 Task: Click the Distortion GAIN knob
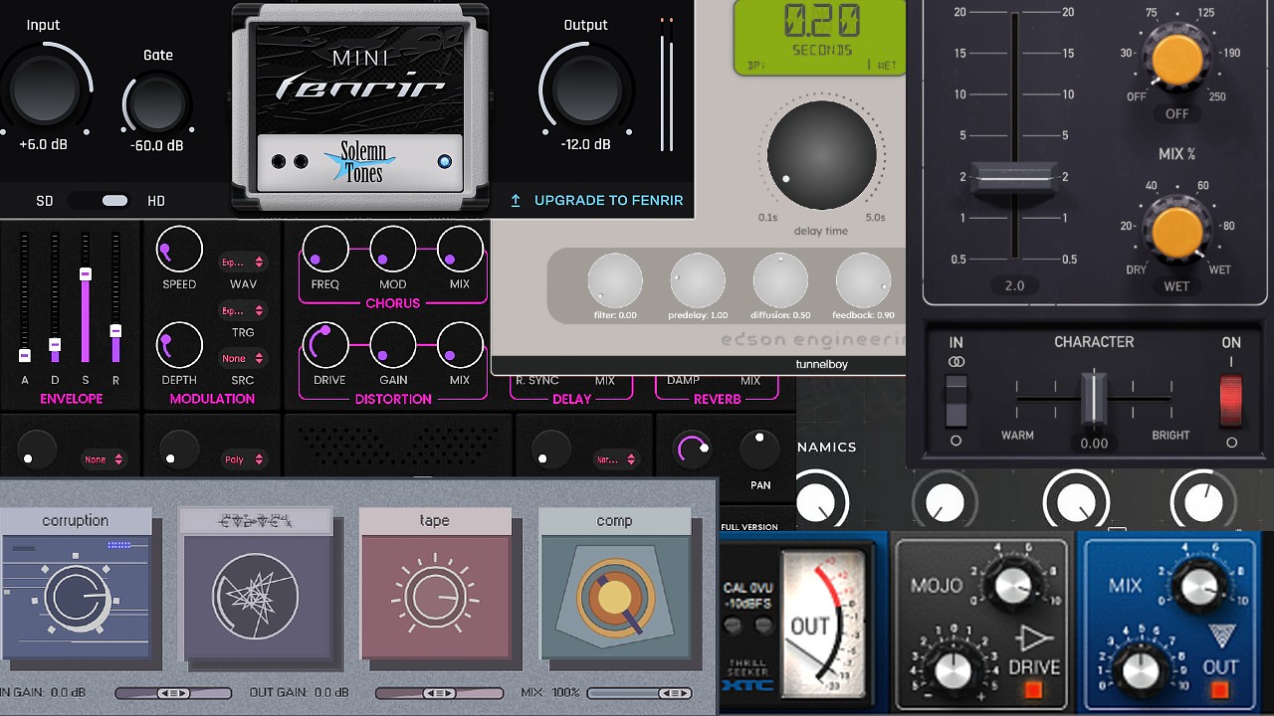click(393, 345)
